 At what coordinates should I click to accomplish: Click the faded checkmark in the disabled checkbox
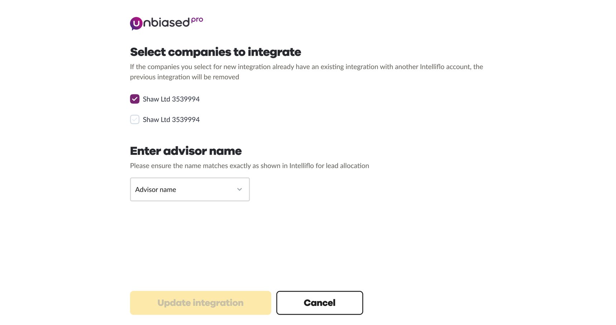(134, 119)
